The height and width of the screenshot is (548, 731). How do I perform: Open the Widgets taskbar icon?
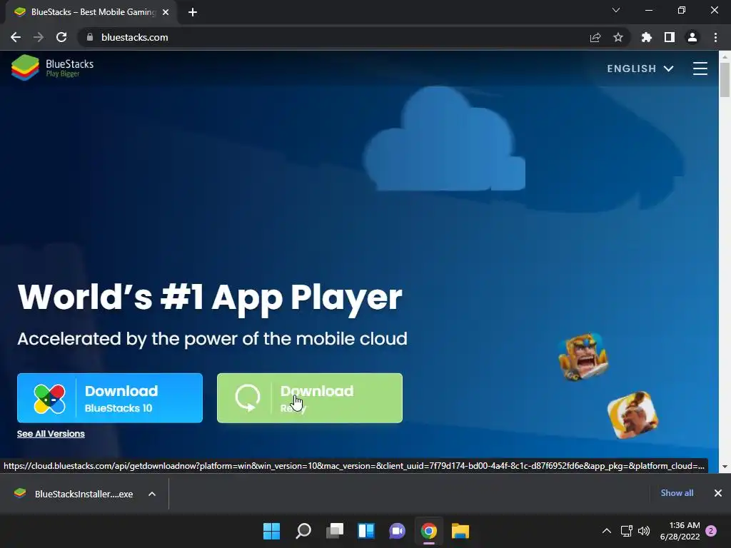point(366,531)
